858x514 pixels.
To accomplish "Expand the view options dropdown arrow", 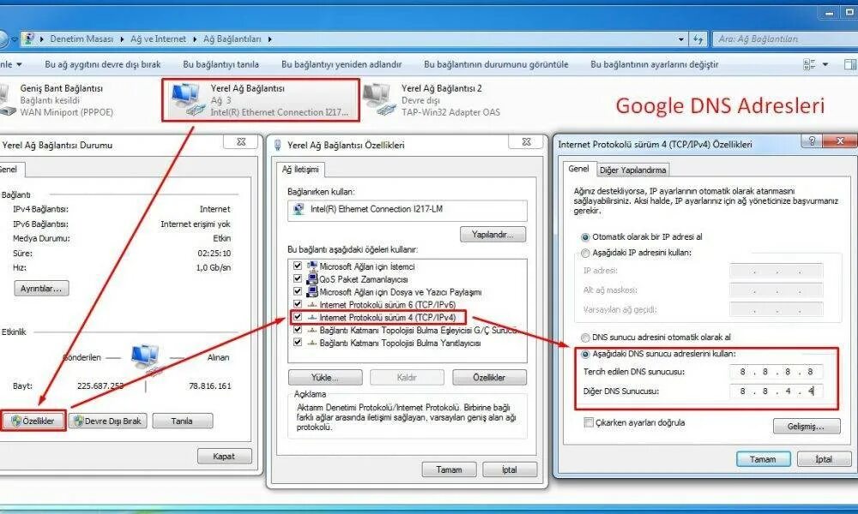I will (x=825, y=64).
